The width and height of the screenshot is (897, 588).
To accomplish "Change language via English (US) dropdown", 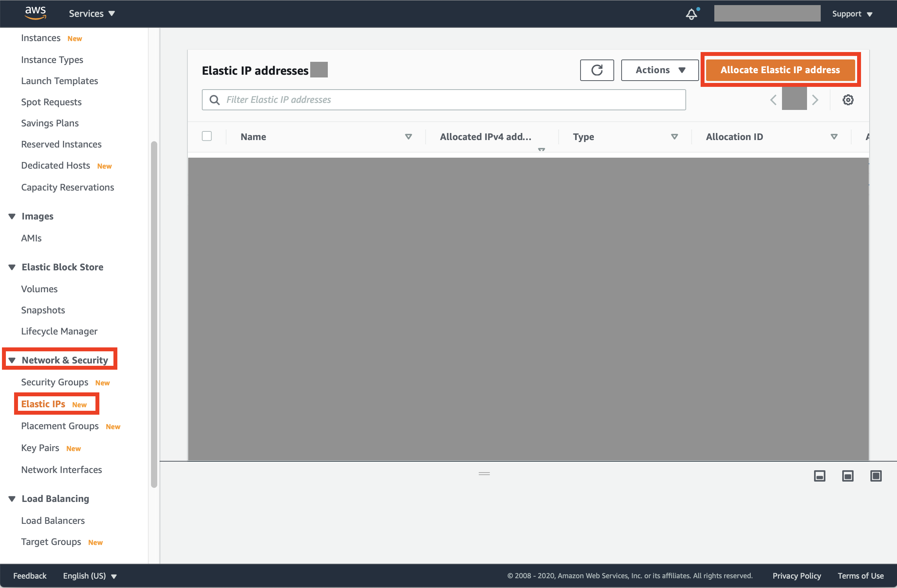I will (x=90, y=576).
